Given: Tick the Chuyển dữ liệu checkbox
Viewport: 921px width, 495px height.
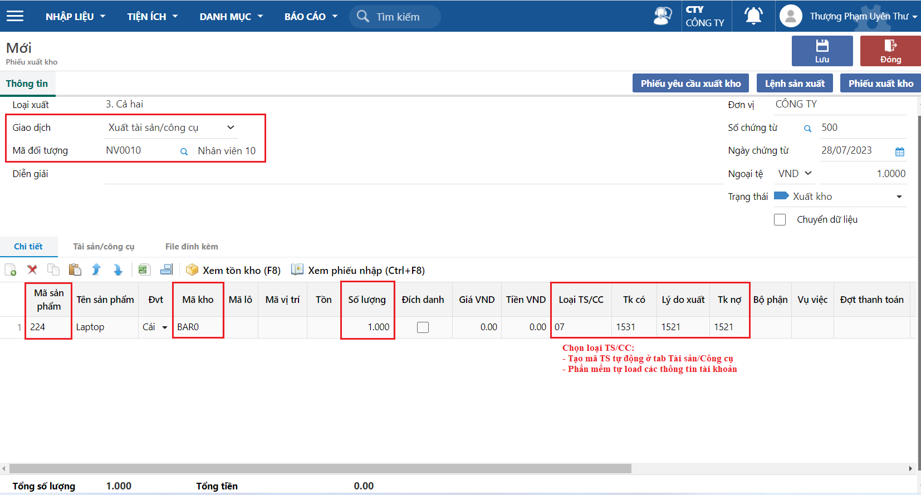Looking at the screenshot, I should click(x=780, y=220).
